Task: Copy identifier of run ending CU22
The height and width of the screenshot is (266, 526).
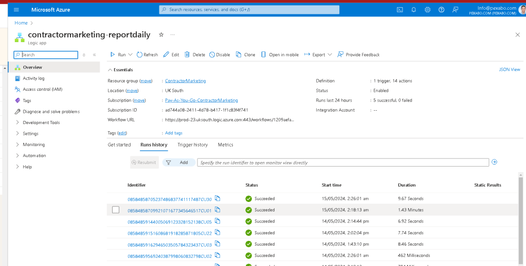Action: click(217, 232)
